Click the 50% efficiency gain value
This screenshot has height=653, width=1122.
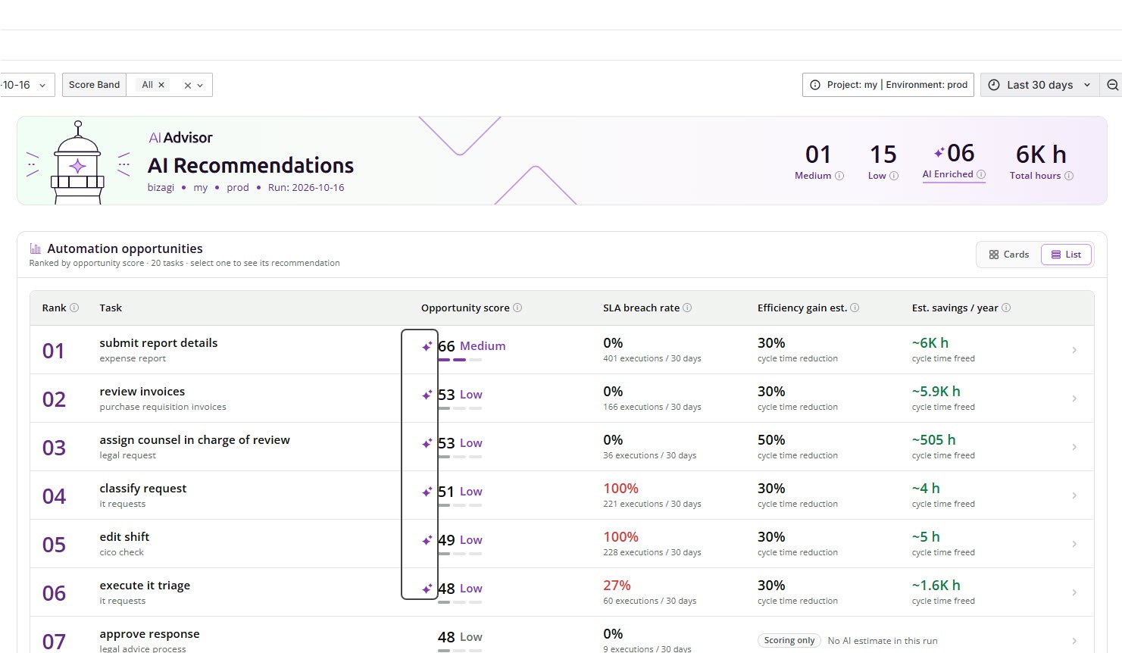[771, 440]
